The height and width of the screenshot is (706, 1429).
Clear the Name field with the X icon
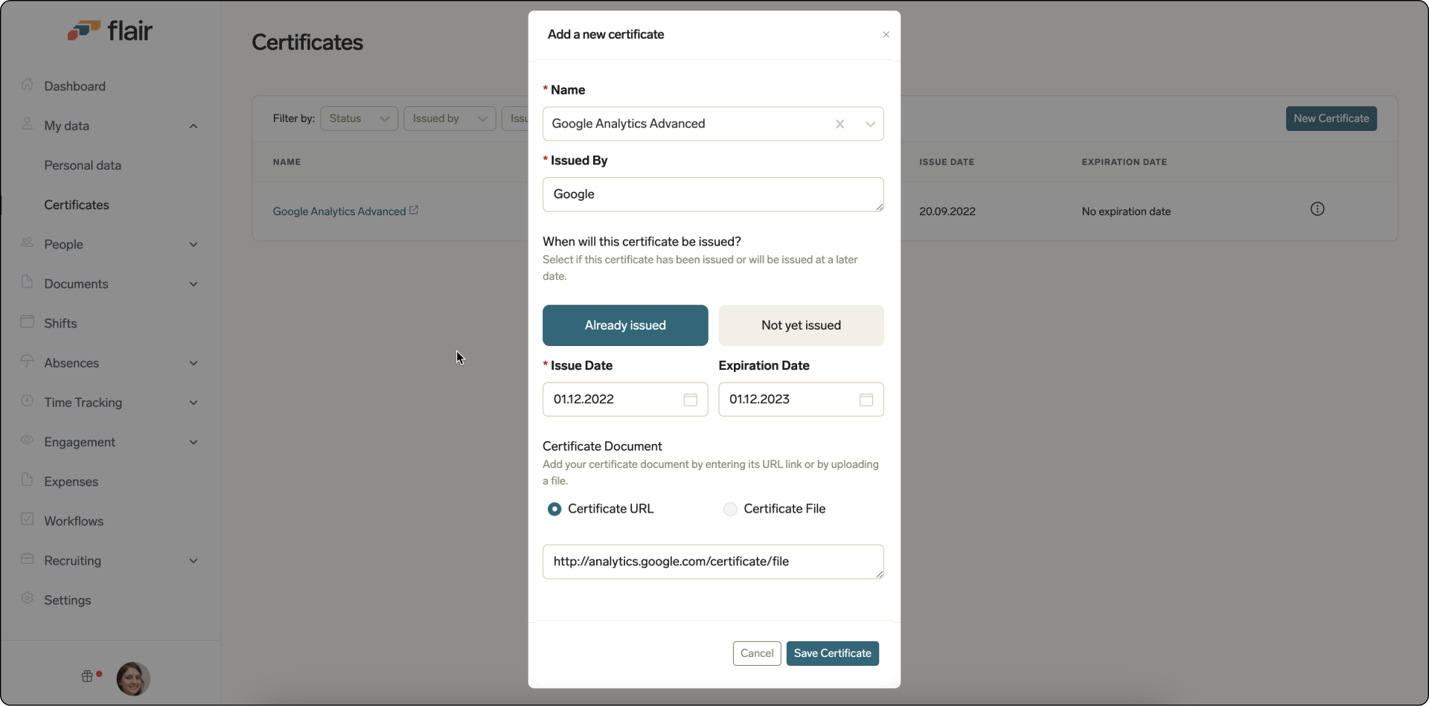(839, 123)
